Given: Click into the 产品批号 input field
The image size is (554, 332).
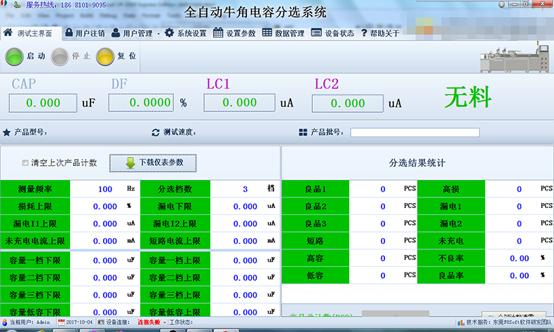Looking at the screenshot, I should click(414, 132).
